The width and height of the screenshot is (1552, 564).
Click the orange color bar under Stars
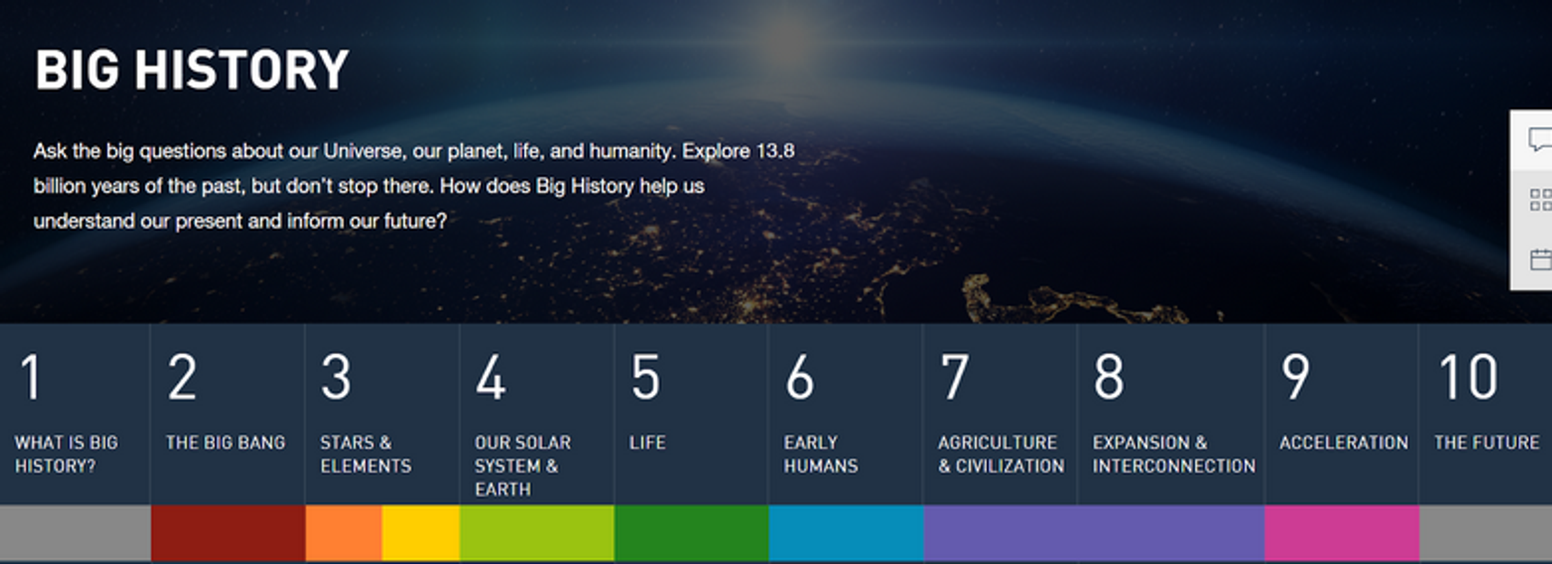pyautogui.click(x=343, y=533)
